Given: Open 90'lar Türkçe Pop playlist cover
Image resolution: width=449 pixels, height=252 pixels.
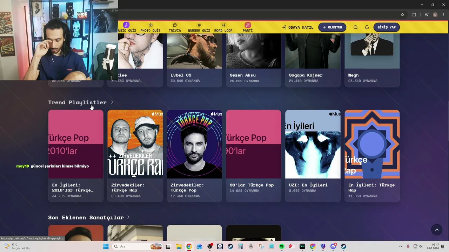Looking at the screenshot, I should point(254,144).
